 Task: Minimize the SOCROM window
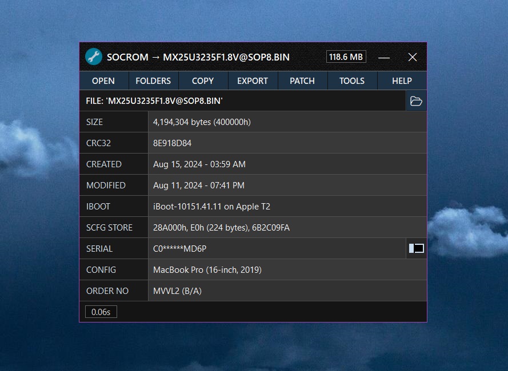[x=384, y=57]
